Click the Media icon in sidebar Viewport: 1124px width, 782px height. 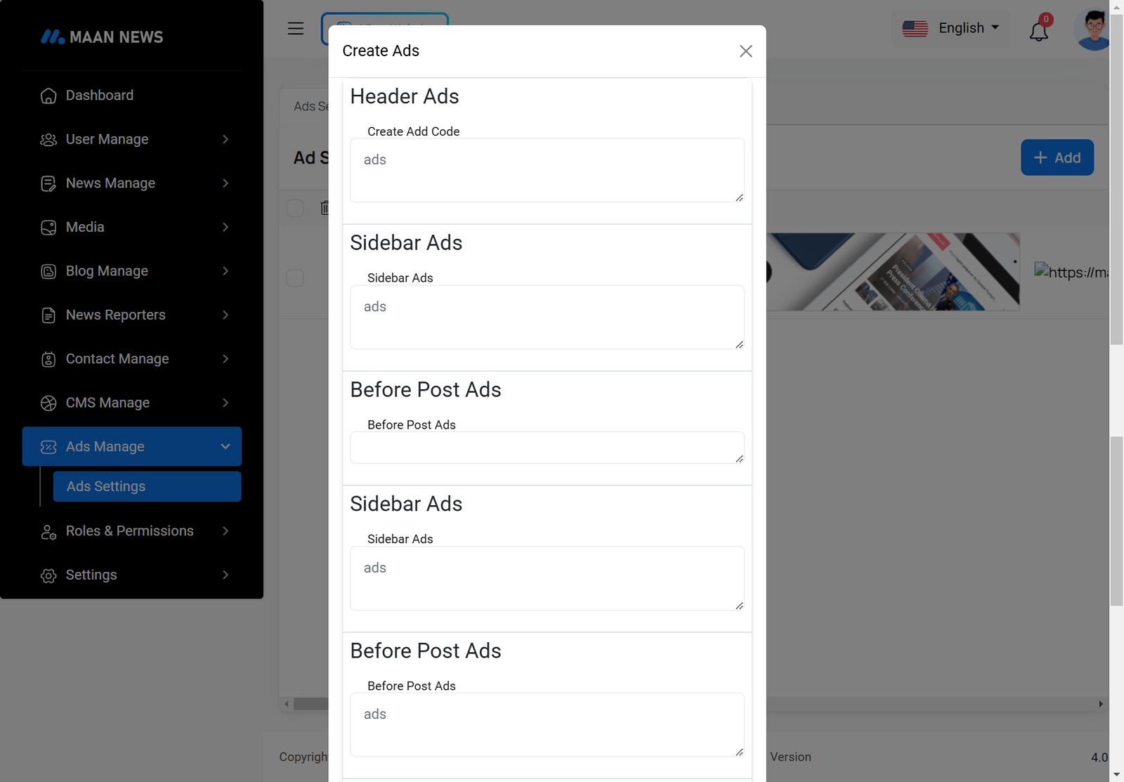pos(48,228)
